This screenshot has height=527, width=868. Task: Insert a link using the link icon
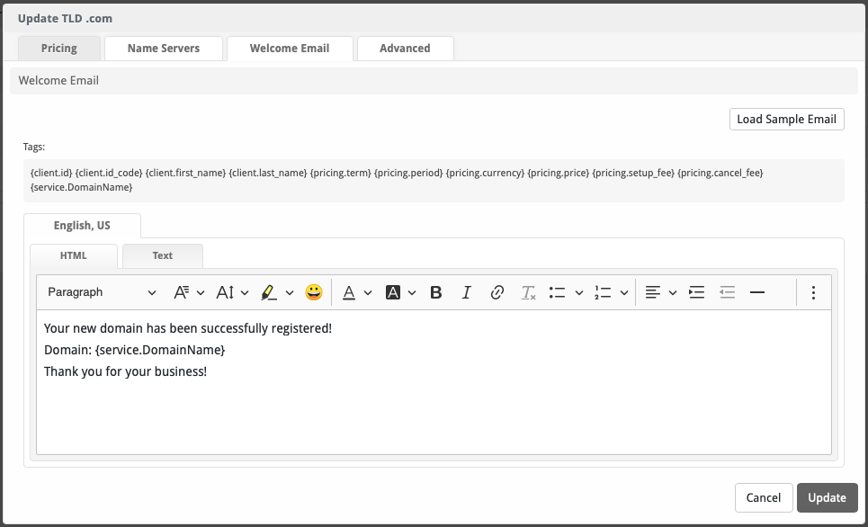point(497,292)
